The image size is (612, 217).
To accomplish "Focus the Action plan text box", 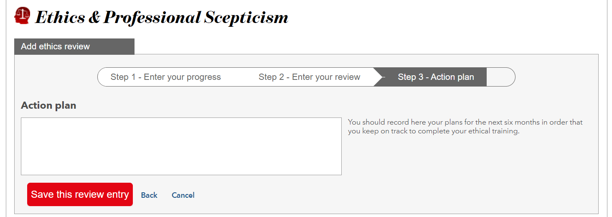I will click(x=181, y=146).
